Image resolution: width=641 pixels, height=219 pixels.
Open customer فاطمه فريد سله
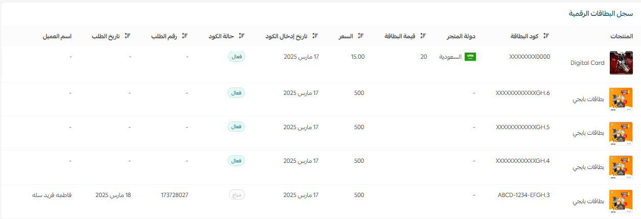coord(52,195)
